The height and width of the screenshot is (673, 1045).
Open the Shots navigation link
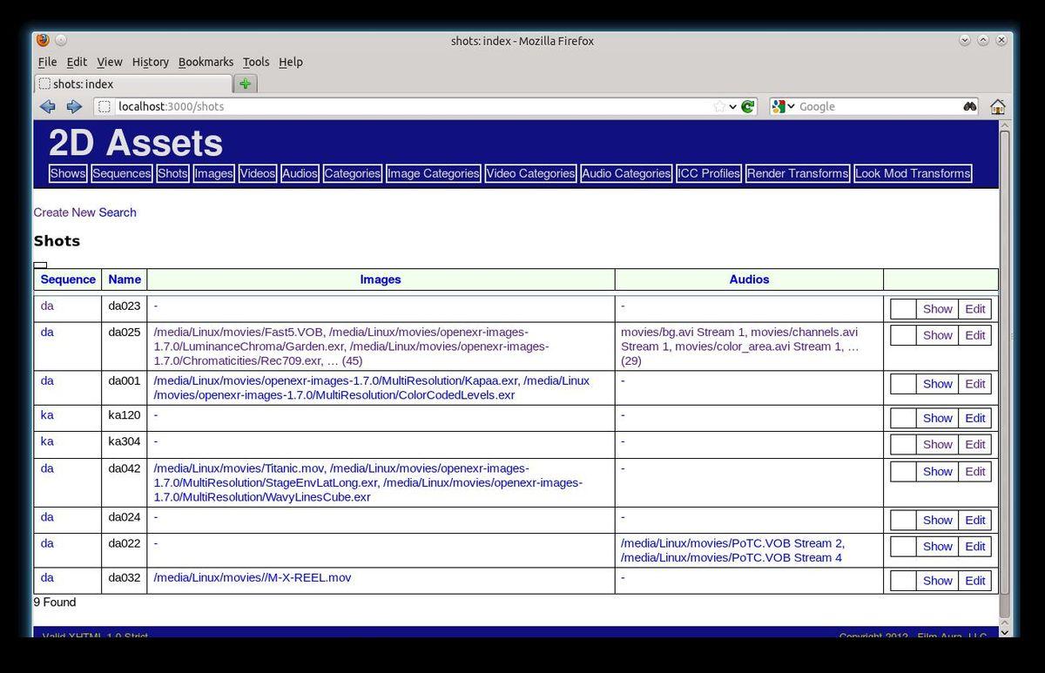(172, 173)
